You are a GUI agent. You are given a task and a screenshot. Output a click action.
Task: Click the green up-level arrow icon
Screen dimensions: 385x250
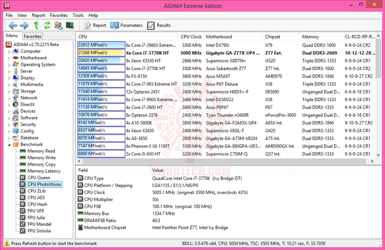[x=36, y=25]
